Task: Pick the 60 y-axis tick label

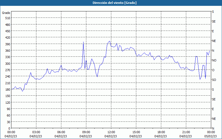Action: (x=9, y=115)
